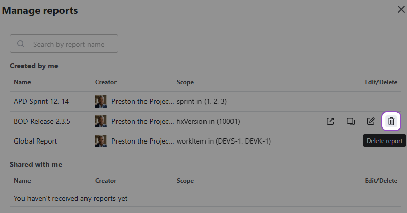Open BOD Release 2.3.5 in new tab
This screenshot has width=407, height=213.
pyautogui.click(x=330, y=121)
